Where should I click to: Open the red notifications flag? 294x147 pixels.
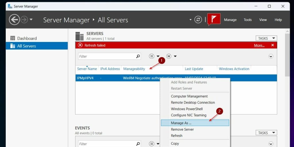pyautogui.click(x=214, y=19)
